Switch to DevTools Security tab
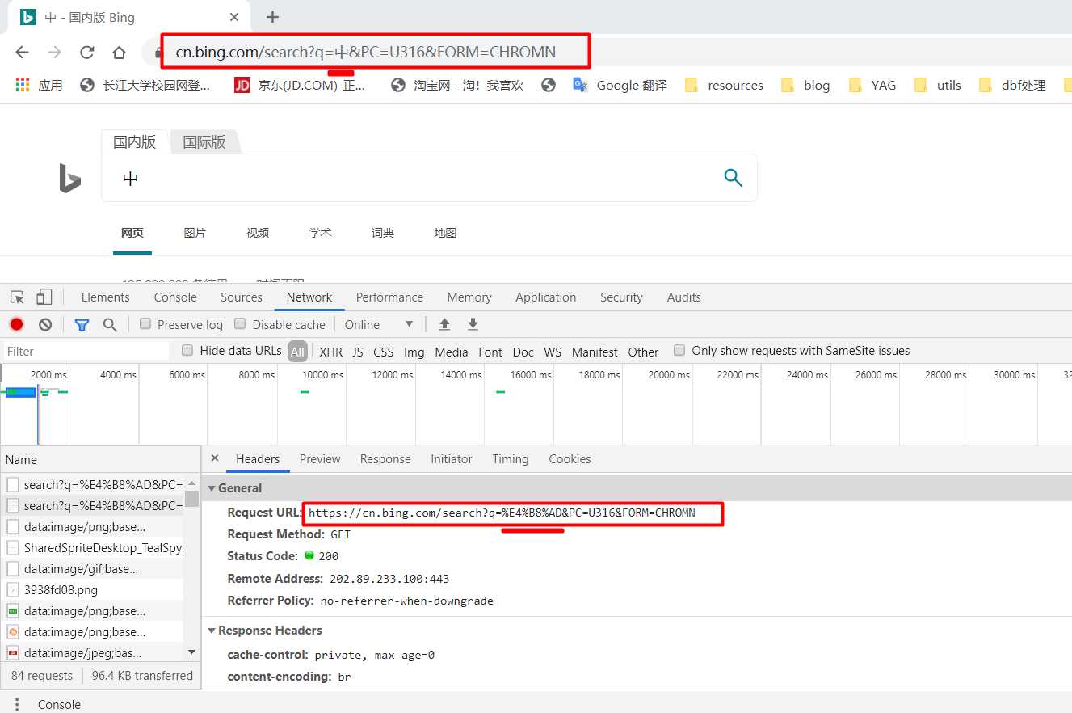 [x=621, y=297]
